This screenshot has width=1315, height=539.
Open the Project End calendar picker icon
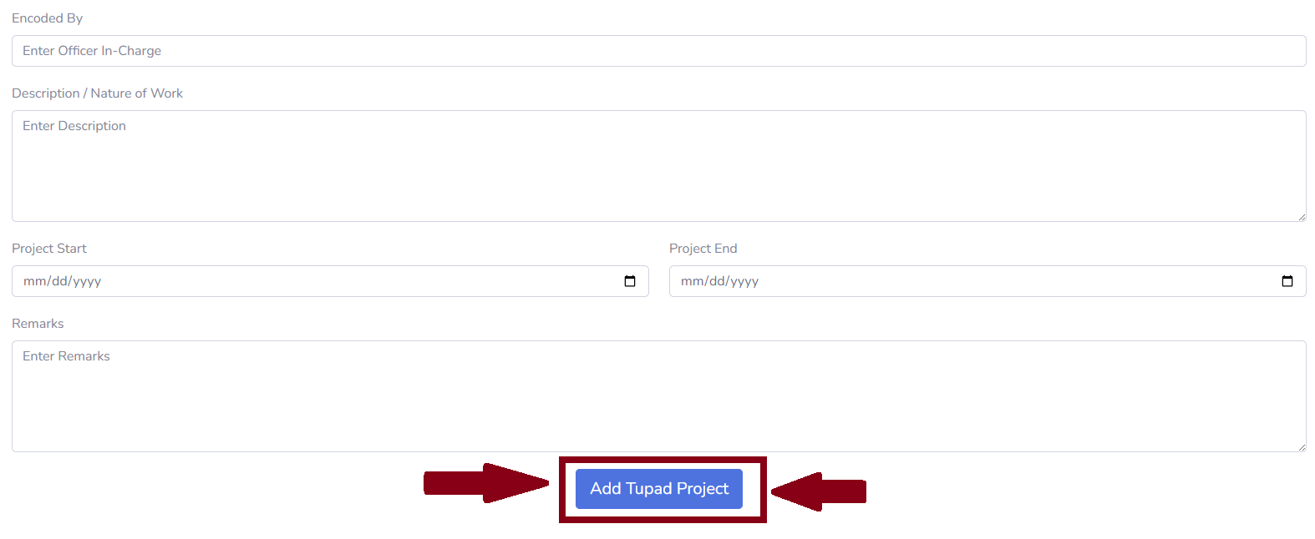[1287, 281]
